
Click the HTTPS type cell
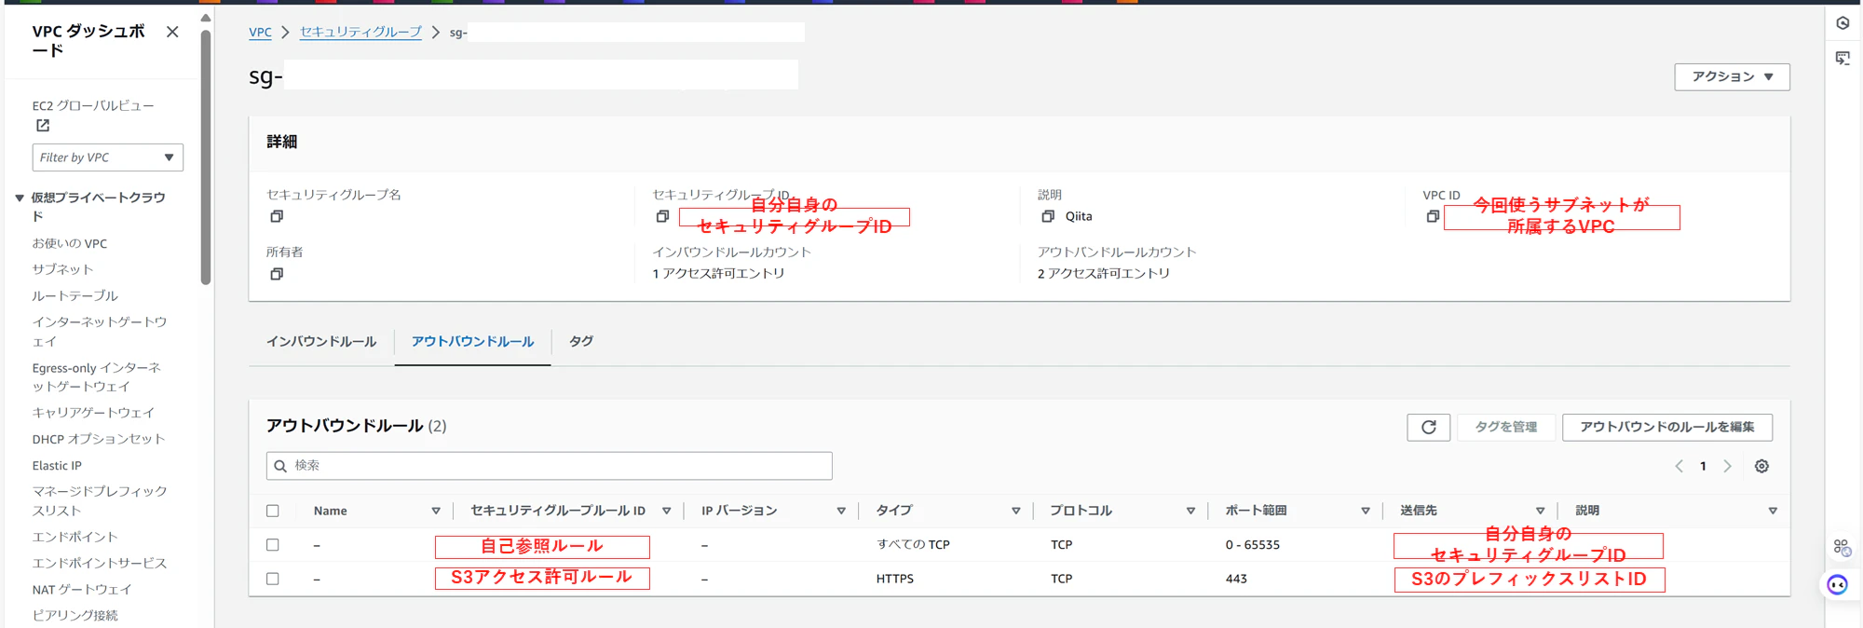click(x=895, y=579)
